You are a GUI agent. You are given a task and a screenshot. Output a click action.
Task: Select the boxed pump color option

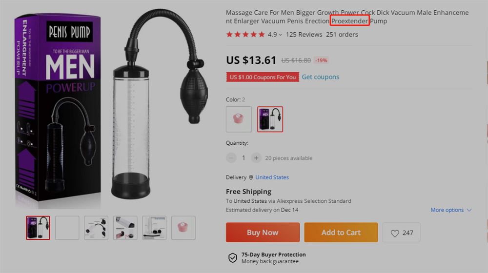point(270,119)
